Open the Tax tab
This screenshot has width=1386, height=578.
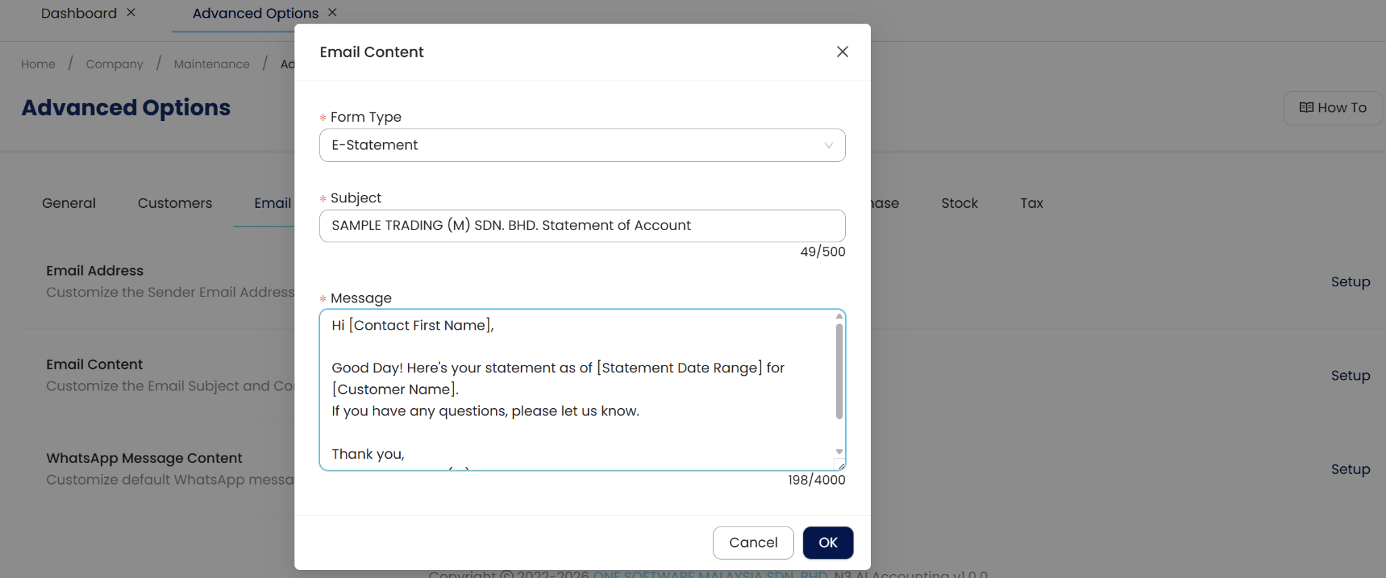[1031, 204]
